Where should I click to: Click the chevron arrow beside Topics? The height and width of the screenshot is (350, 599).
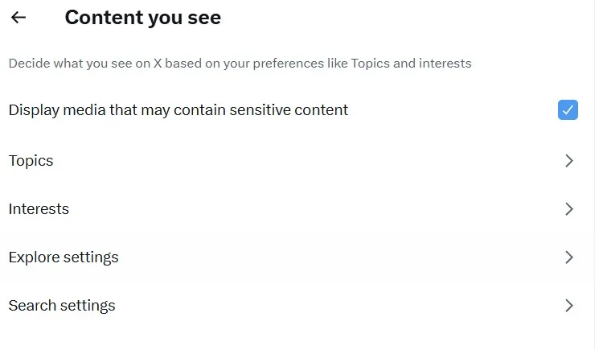click(x=569, y=161)
